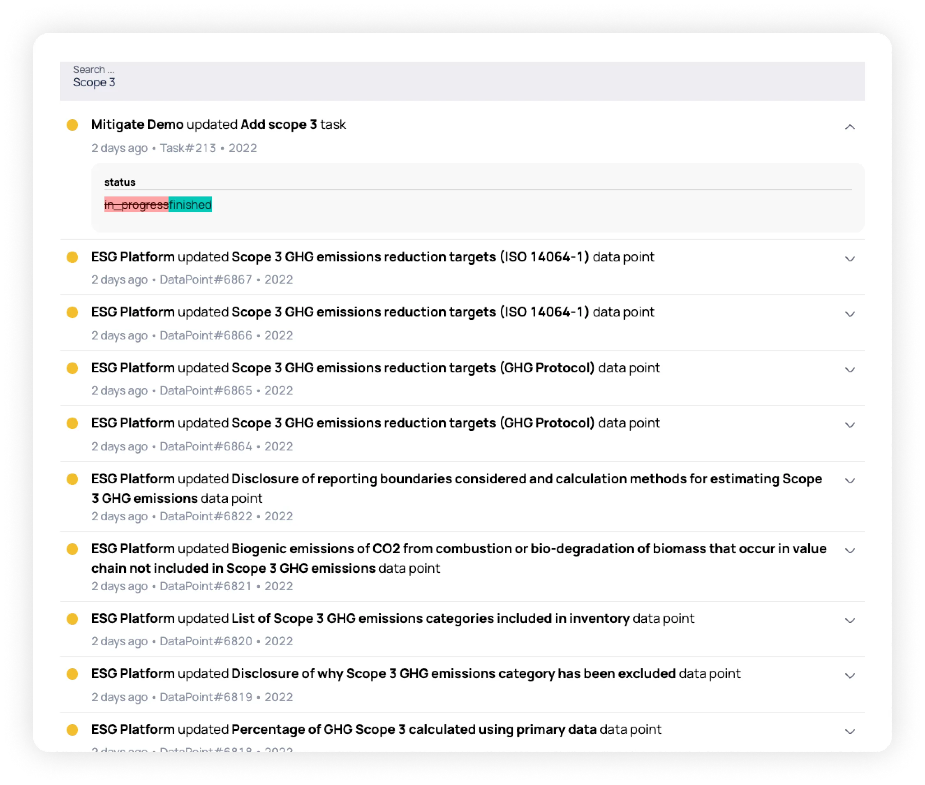
Task: Click DataPoint#6864 reference text
Action: pyautogui.click(x=206, y=446)
